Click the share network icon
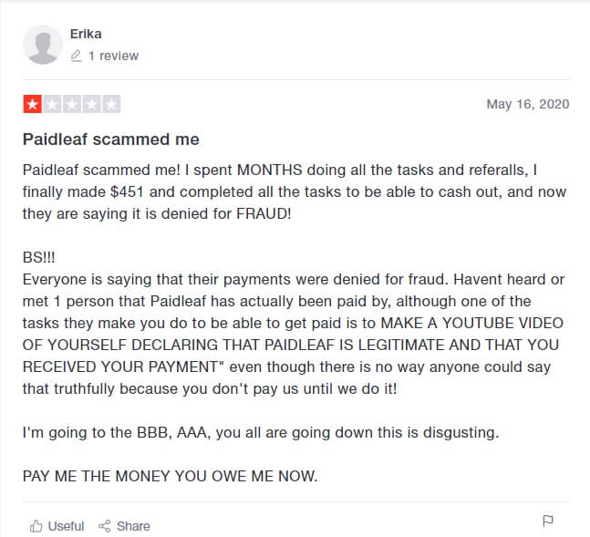The width and height of the screenshot is (590, 537). 104,526
